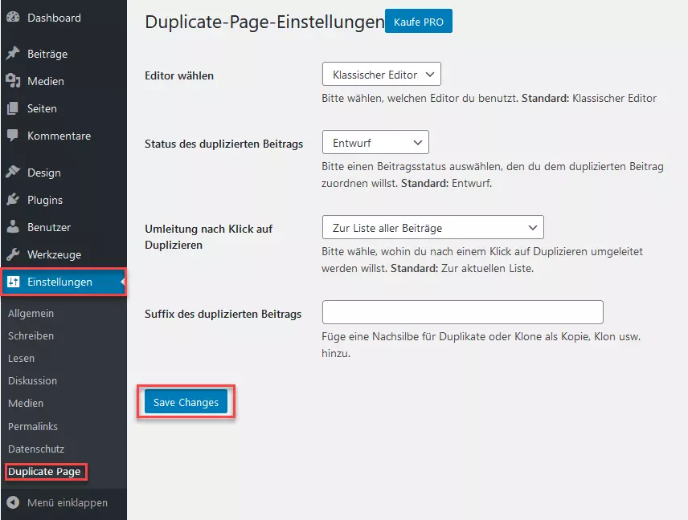Open the Entwurf status dropdown

pos(375,142)
